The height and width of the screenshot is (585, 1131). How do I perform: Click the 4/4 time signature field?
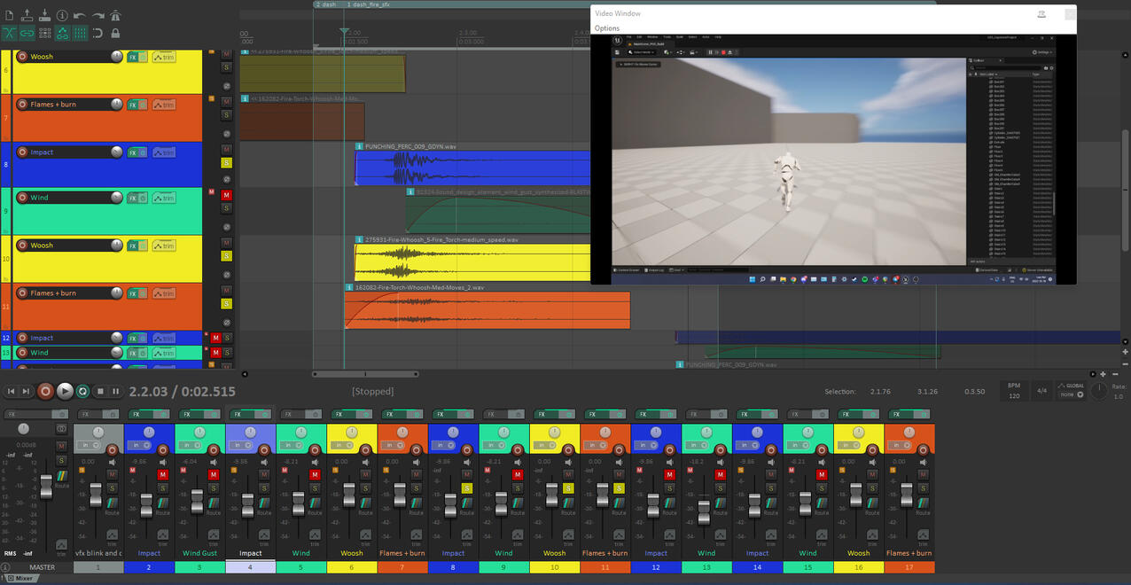tap(1042, 390)
